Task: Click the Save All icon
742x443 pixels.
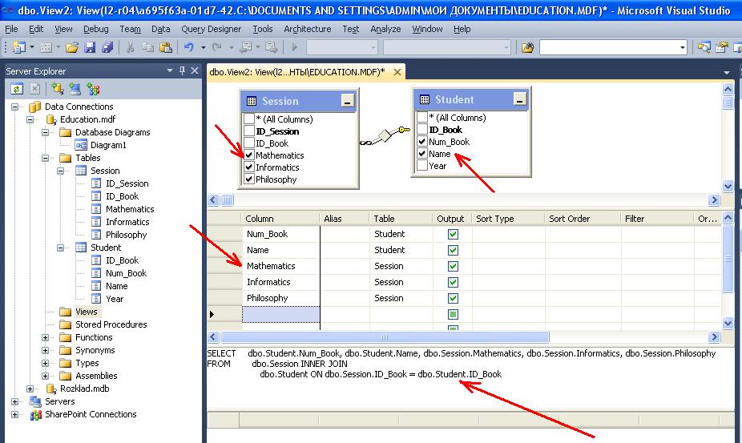Action: pyautogui.click(x=108, y=47)
